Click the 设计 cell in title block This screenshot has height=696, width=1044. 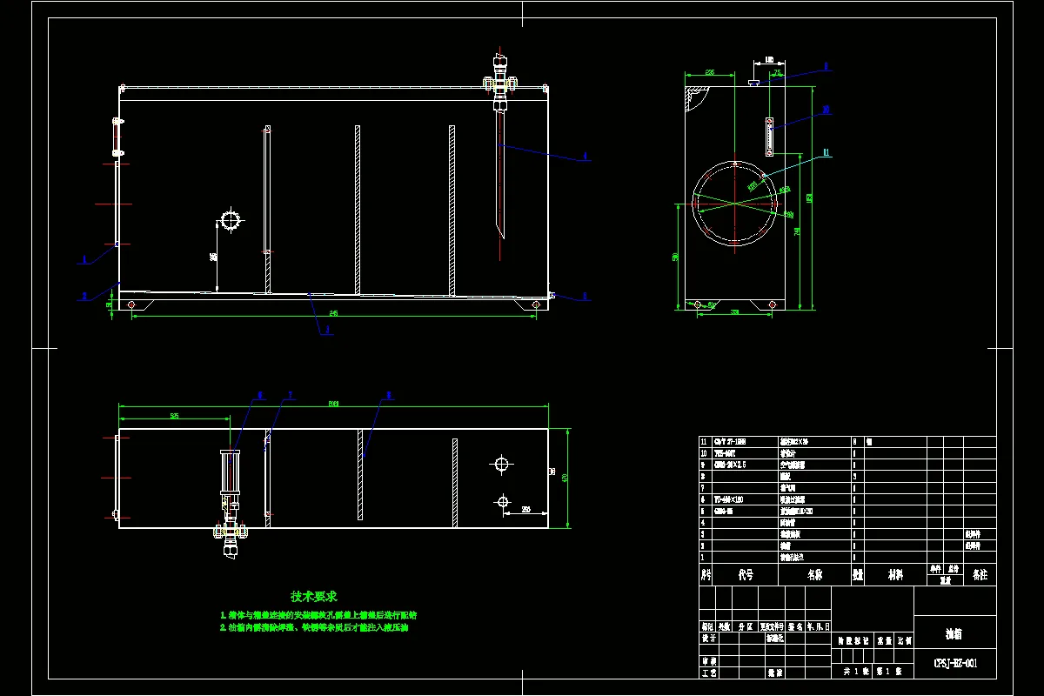click(x=708, y=638)
